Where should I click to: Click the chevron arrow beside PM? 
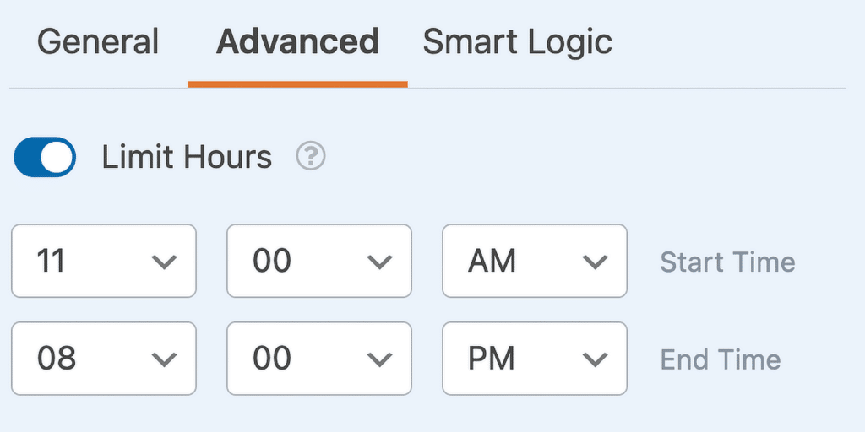pyautogui.click(x=595, y=360)
